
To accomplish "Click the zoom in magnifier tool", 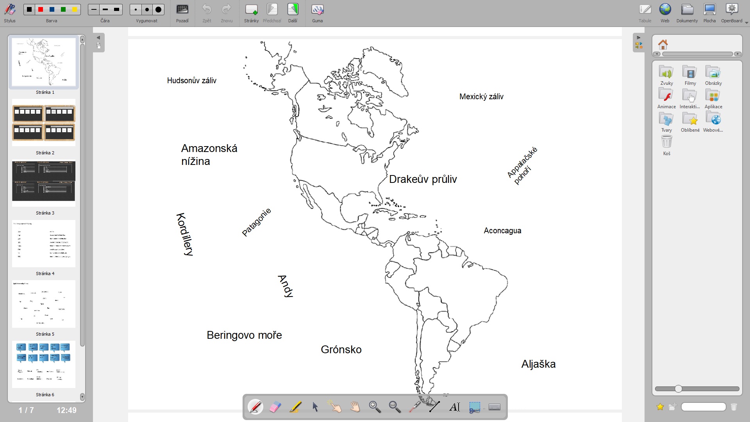I will pyautogui.click(x=375, y=407).
